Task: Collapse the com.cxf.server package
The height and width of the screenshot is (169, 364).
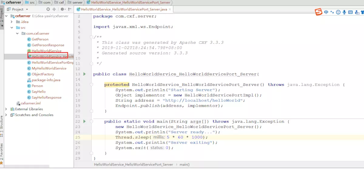Action: pos(17,33)
